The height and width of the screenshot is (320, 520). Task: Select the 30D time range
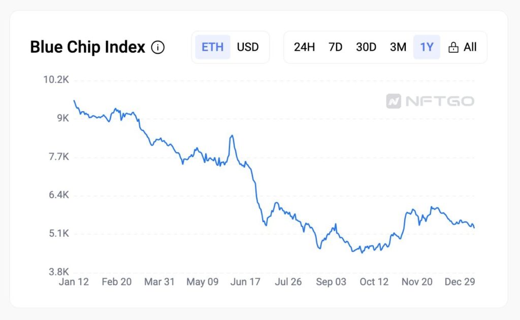point(366,47)
